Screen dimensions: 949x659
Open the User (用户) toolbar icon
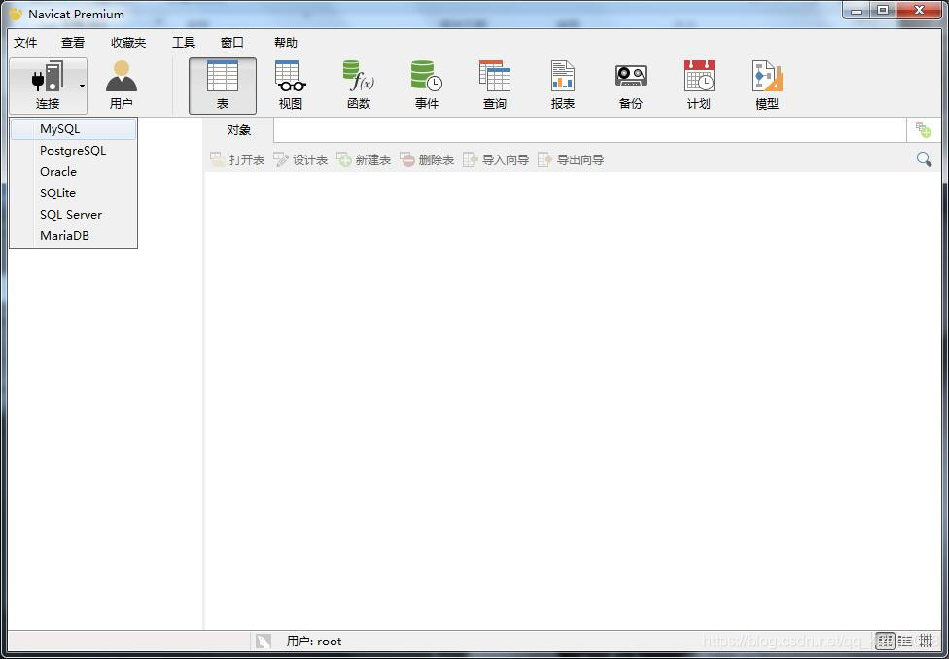(121, 86)
